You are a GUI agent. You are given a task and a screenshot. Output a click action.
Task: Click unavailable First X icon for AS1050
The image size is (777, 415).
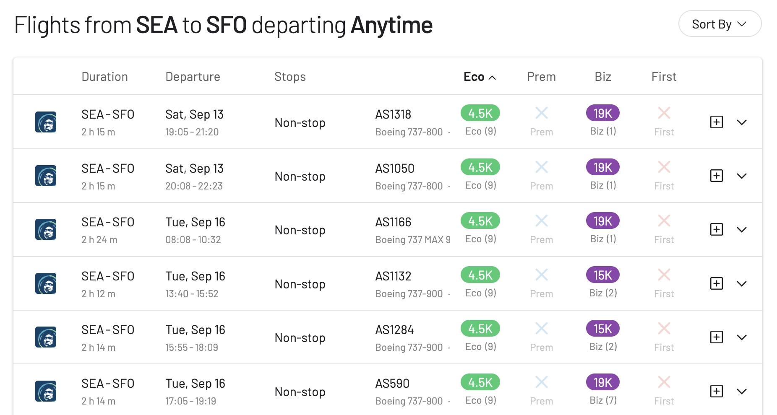pyautogui.click(x=664, y=167)
